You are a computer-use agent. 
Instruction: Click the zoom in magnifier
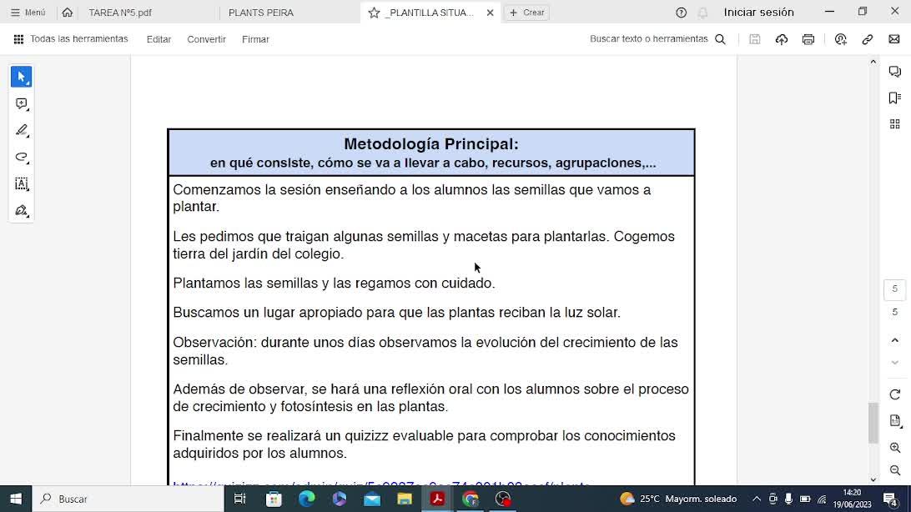click(894, 448)
